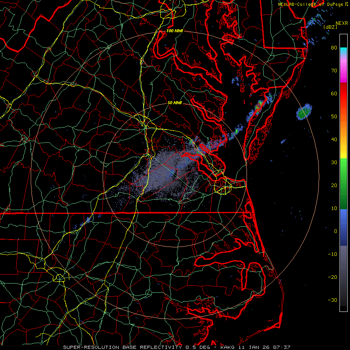Click the 40 value on the dBZ scale
This screenshot has height=350, width=350.
coord(334,140)
